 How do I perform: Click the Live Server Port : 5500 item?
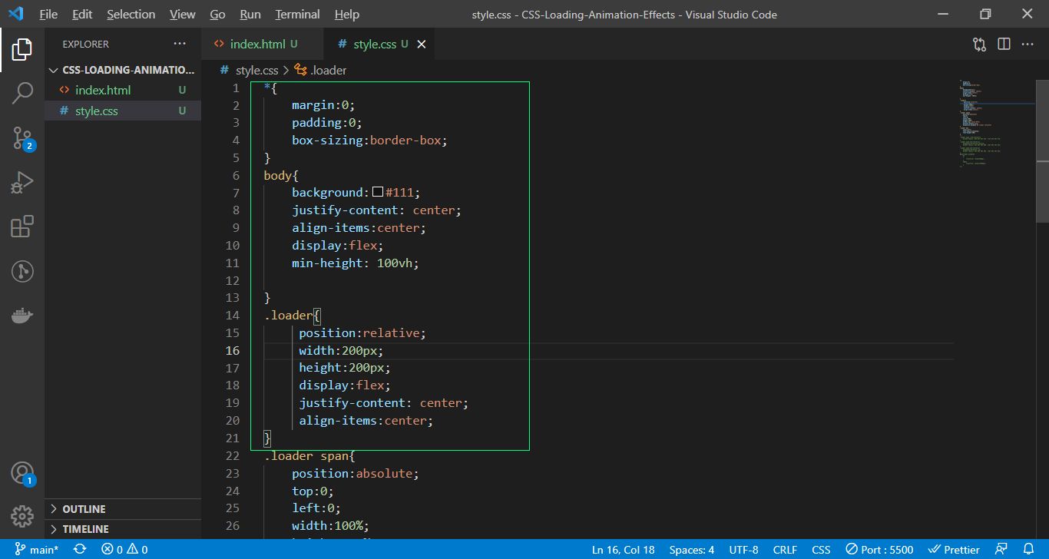coord(879,550)
